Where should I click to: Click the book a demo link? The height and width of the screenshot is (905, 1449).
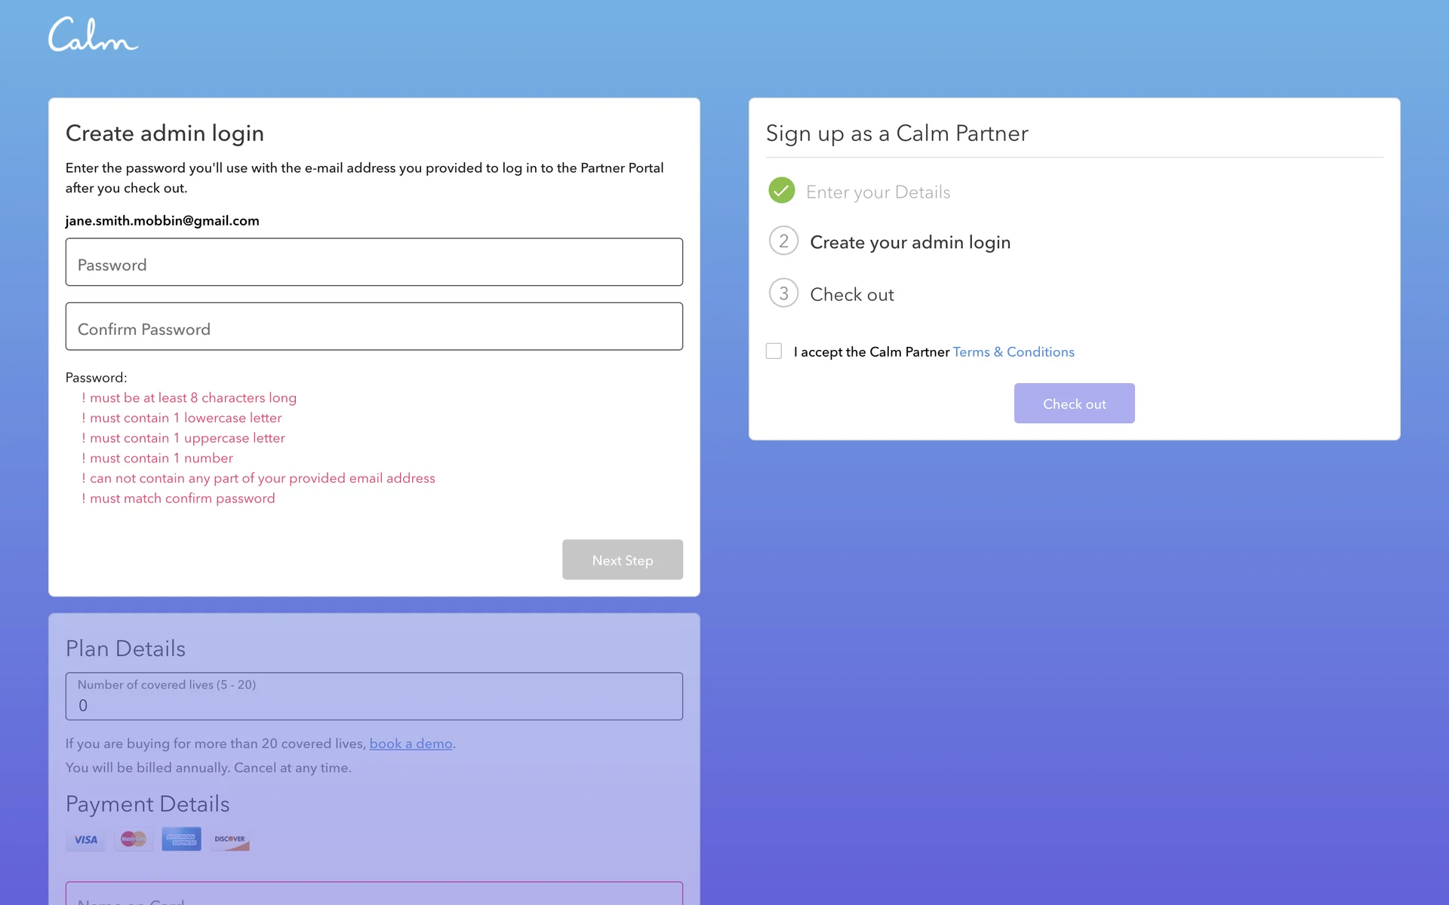[411, 744]
